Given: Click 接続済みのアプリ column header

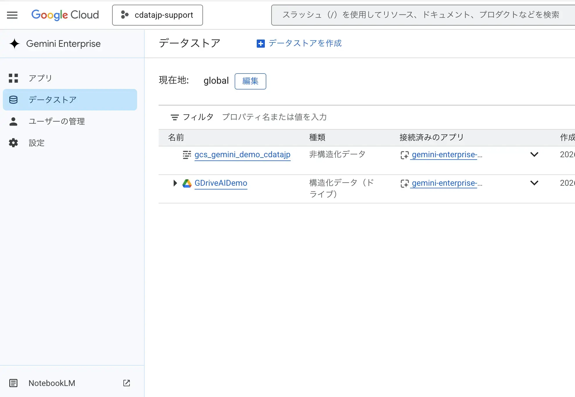Looking at the screenshot, I should pos(432,137).
